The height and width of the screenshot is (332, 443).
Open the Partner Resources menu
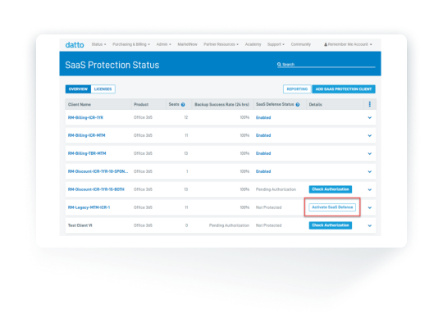221,44
